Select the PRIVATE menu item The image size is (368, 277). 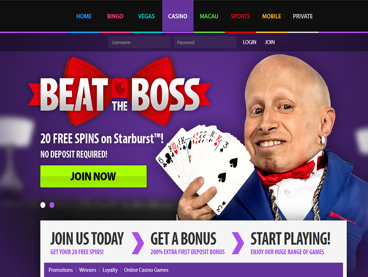(x=303, y=16)
